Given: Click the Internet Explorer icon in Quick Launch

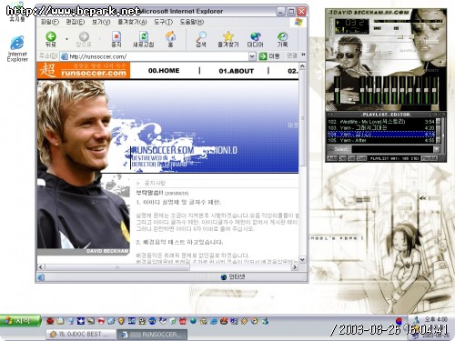Looking at the screenshot, I should point(214,321).
